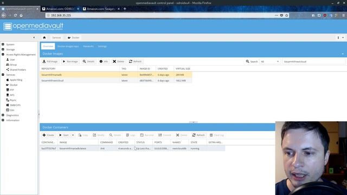
Task: Click Logs in Docker Containers toolbar
Action: (x=131, y=135)
